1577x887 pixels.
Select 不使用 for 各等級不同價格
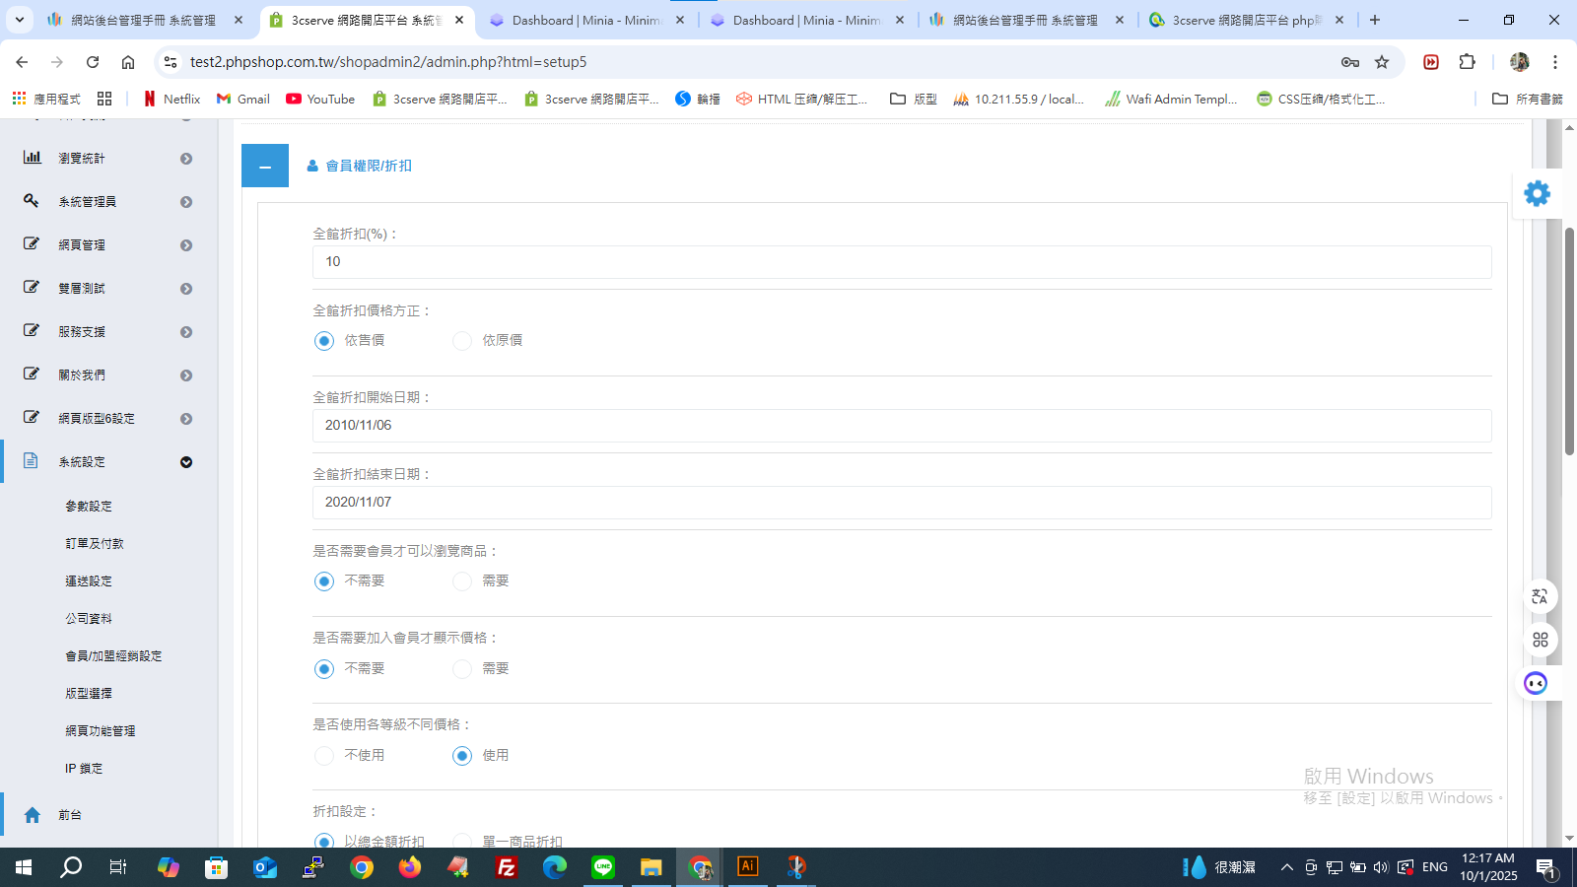324,756
